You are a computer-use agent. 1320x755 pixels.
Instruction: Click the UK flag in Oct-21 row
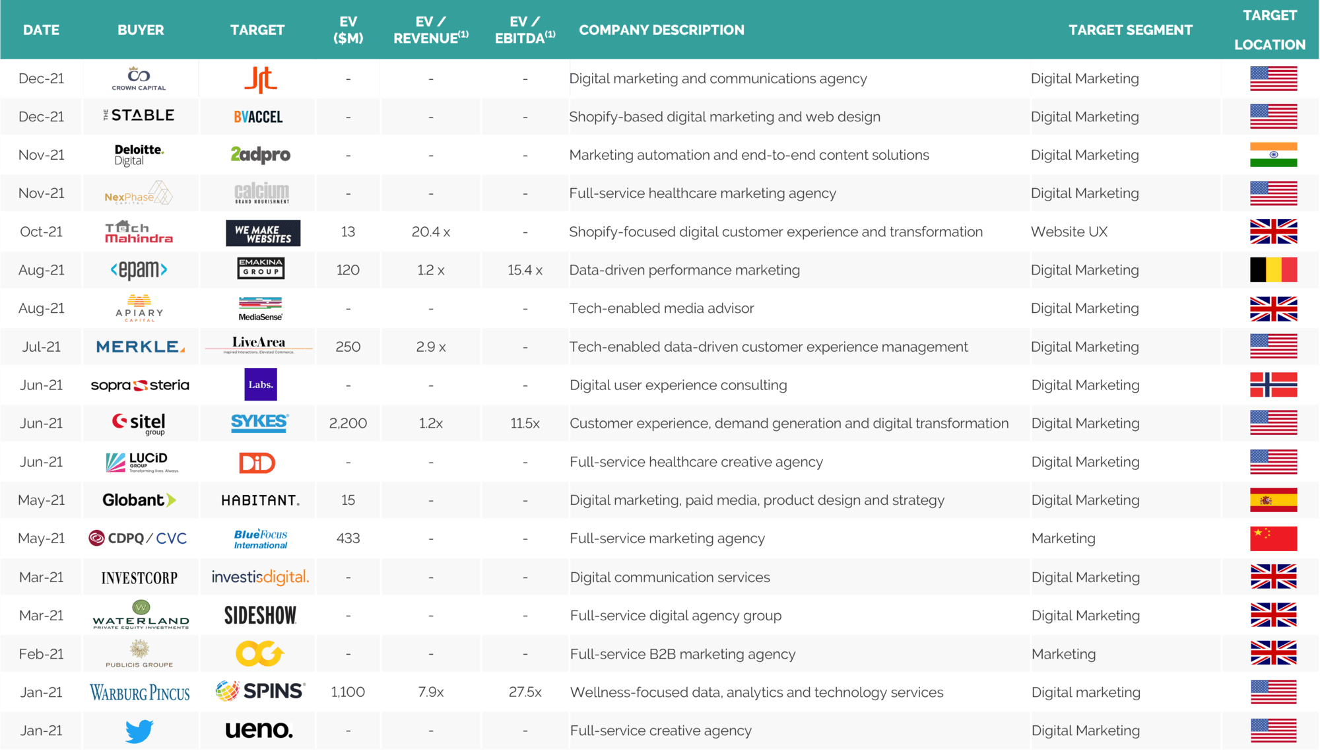pos(1273,232)
